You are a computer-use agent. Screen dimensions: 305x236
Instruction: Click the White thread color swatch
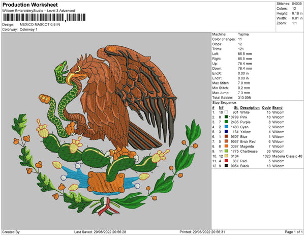click(x=226, y=112)
